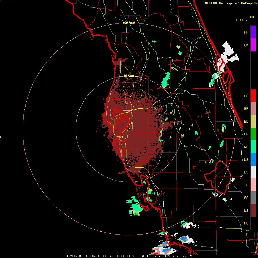The width and height of the screenshot is (258, 258).
Task: Click the HYDROMETEOR CLASSIFICATION title text
Action: click(101, 256)
